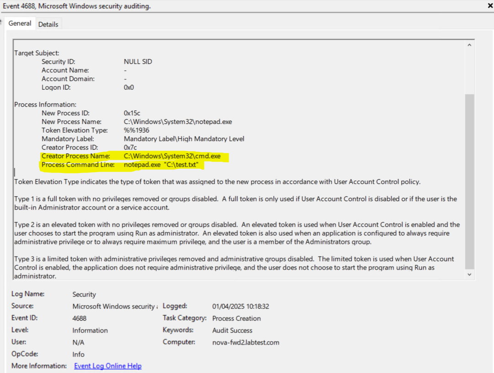The image size is (494, 373).
Task: Click the Token Elevation Type value %%1936
Action: [x=136, y=130]
